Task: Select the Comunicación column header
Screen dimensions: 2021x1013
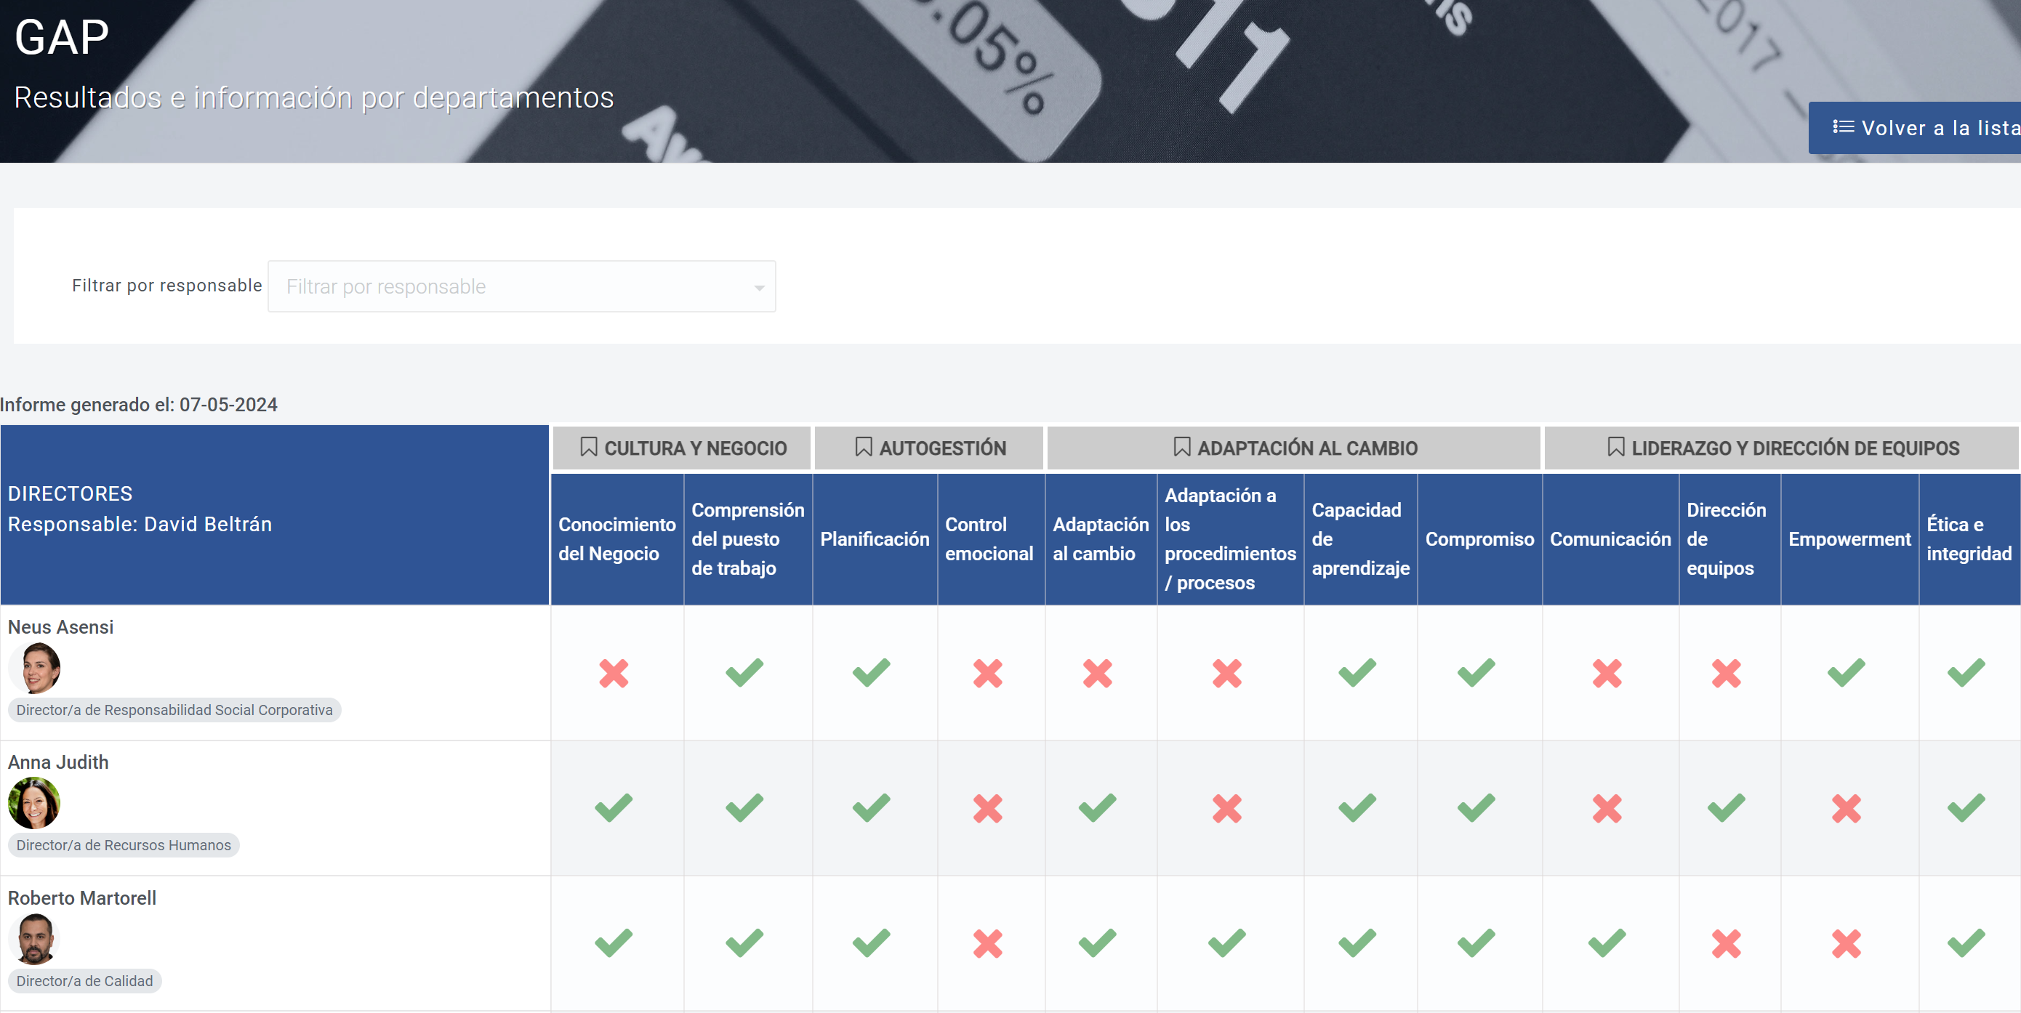Action: click(x=1610, y=538)
